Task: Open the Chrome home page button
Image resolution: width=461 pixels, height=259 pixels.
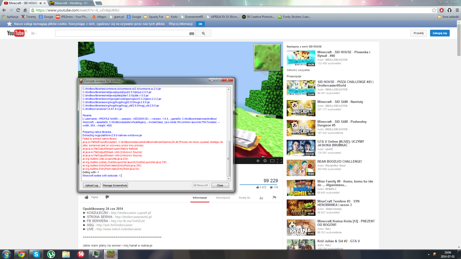Action: tap(25, 10)
